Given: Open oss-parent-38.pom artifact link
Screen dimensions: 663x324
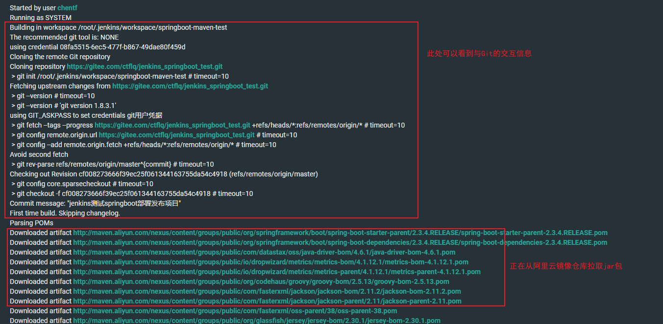Looking at the screenshot, I should click(x=235, y=311).
